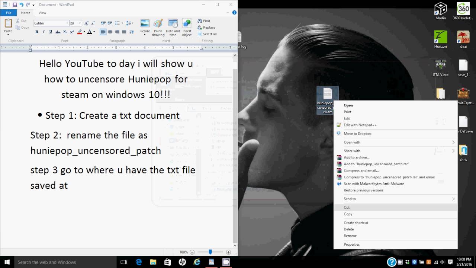Click the Windows Start button
476x268 pixels.
point(7,262)
